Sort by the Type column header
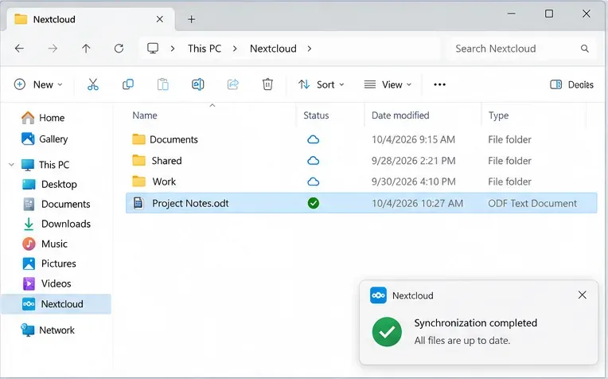The image size is (608, 379). 498,115
